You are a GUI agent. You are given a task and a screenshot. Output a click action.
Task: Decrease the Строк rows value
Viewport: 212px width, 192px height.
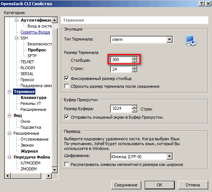(134, 71)
